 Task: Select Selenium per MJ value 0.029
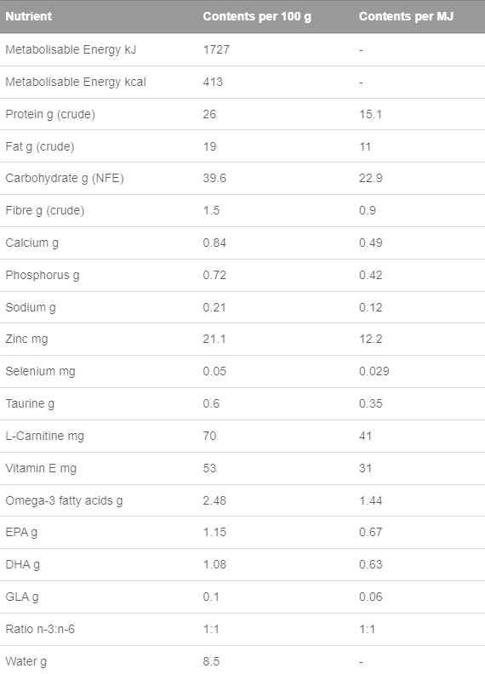(x=374, y=371)
